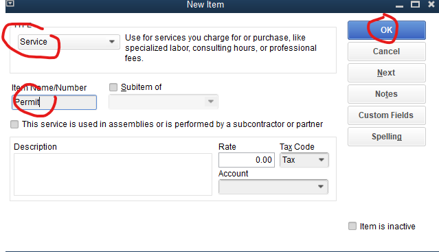Mark Item is inactive checkbox
This screenshot has width=439, height=252.
pyautogui.click(x=352, y=226)
